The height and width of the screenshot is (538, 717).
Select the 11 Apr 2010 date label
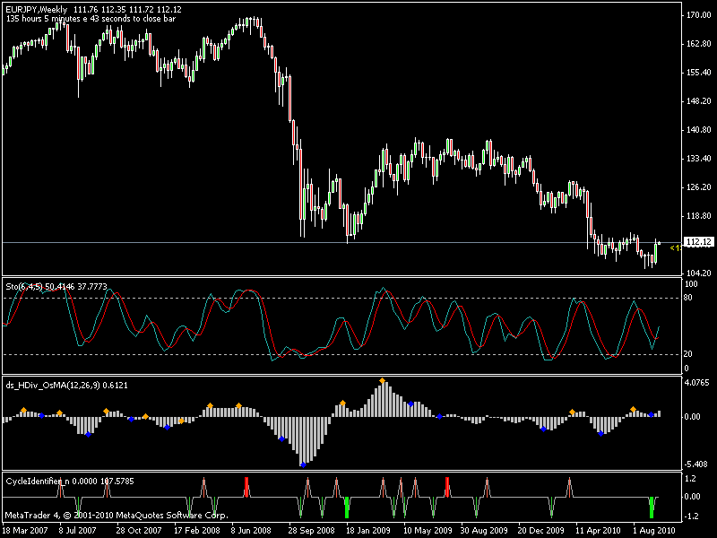(598, 531)
